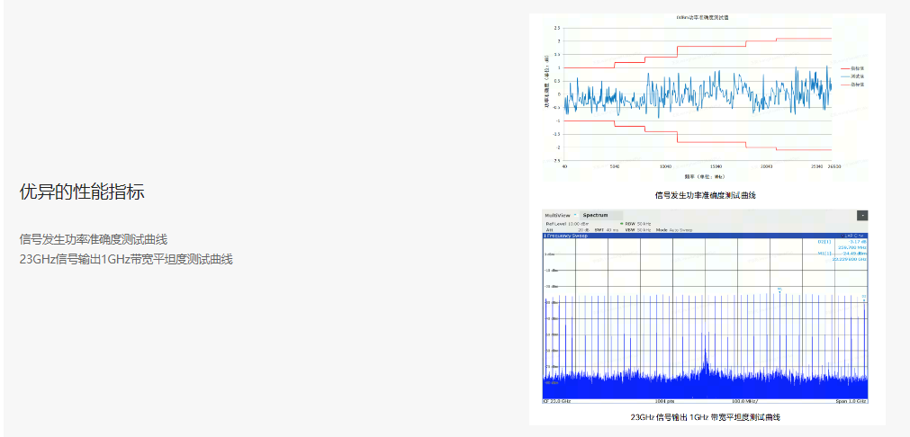Switch to the Spectrum tab

coord(595,216)
